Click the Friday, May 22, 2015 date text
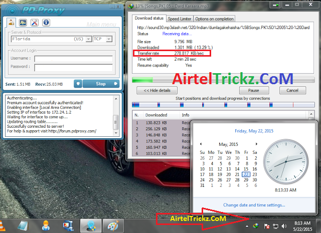Viewport: 321px width, 233px height. pos(254,131)
